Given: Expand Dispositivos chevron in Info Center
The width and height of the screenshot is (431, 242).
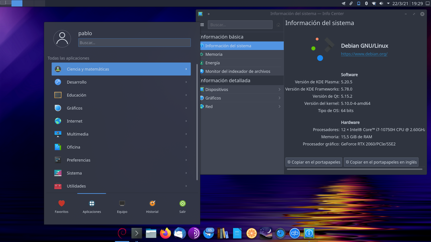Looking at the screenshot, I should click(x=279, y=89).
